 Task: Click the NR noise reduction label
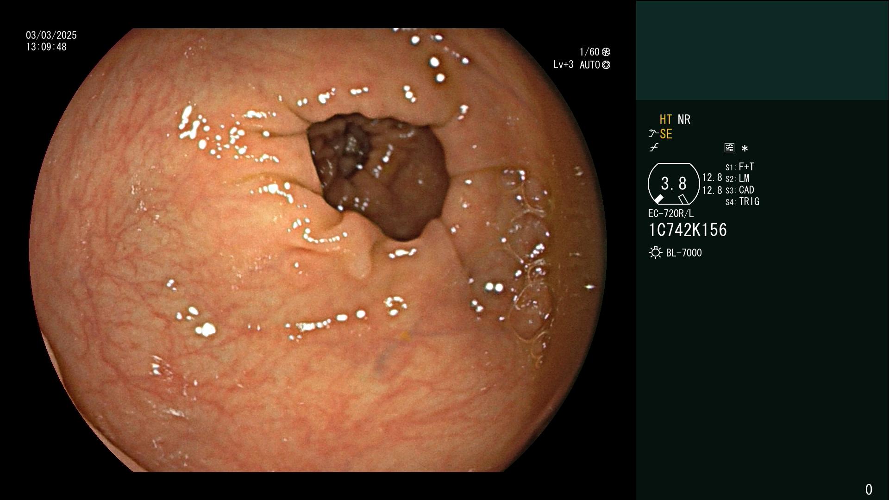pos(684,119)
